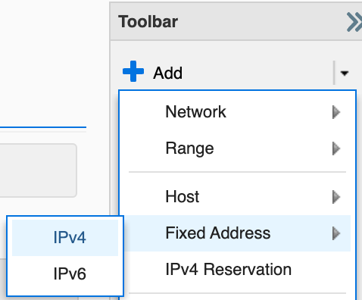
Task: Click the divider beside the Add caret
Action: click(x=334, y=73)
